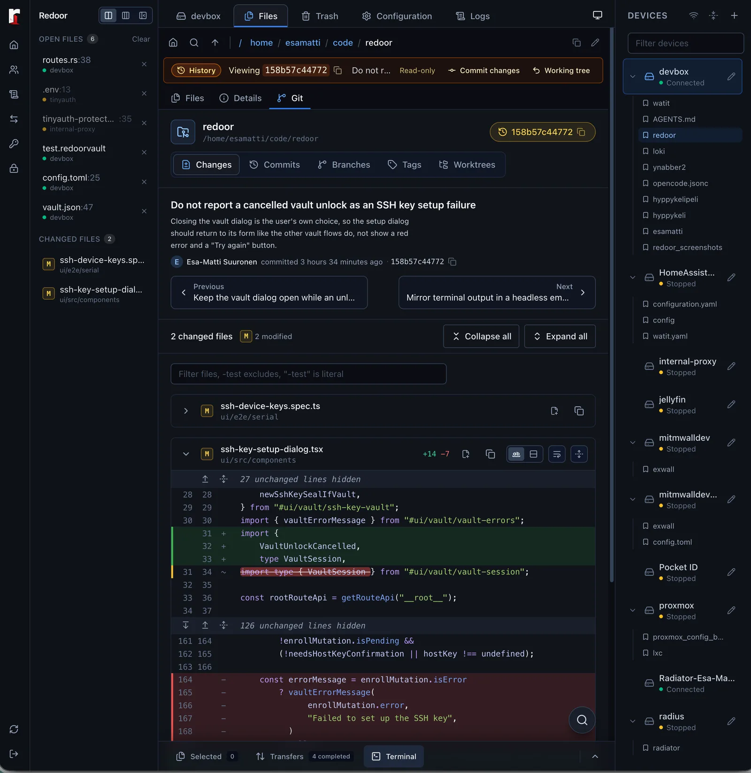Image resolution: width=751 pixels, height=773 pixels.
Task: Collapse the HomeAssist device tree
Action: point(633,278)
